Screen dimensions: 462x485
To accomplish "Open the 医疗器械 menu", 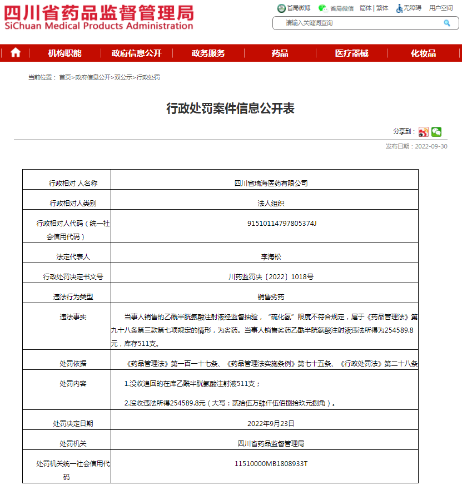I will tap(351, 53).
